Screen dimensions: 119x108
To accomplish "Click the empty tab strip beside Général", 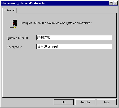I will [66, 10].
